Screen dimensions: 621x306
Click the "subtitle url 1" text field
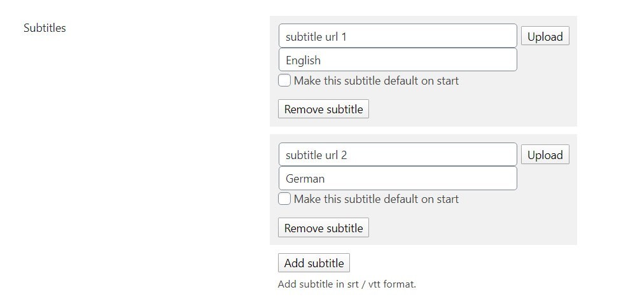coord(398,36)
